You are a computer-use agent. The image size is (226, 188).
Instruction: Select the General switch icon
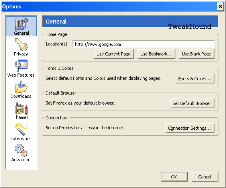point(22,24)
